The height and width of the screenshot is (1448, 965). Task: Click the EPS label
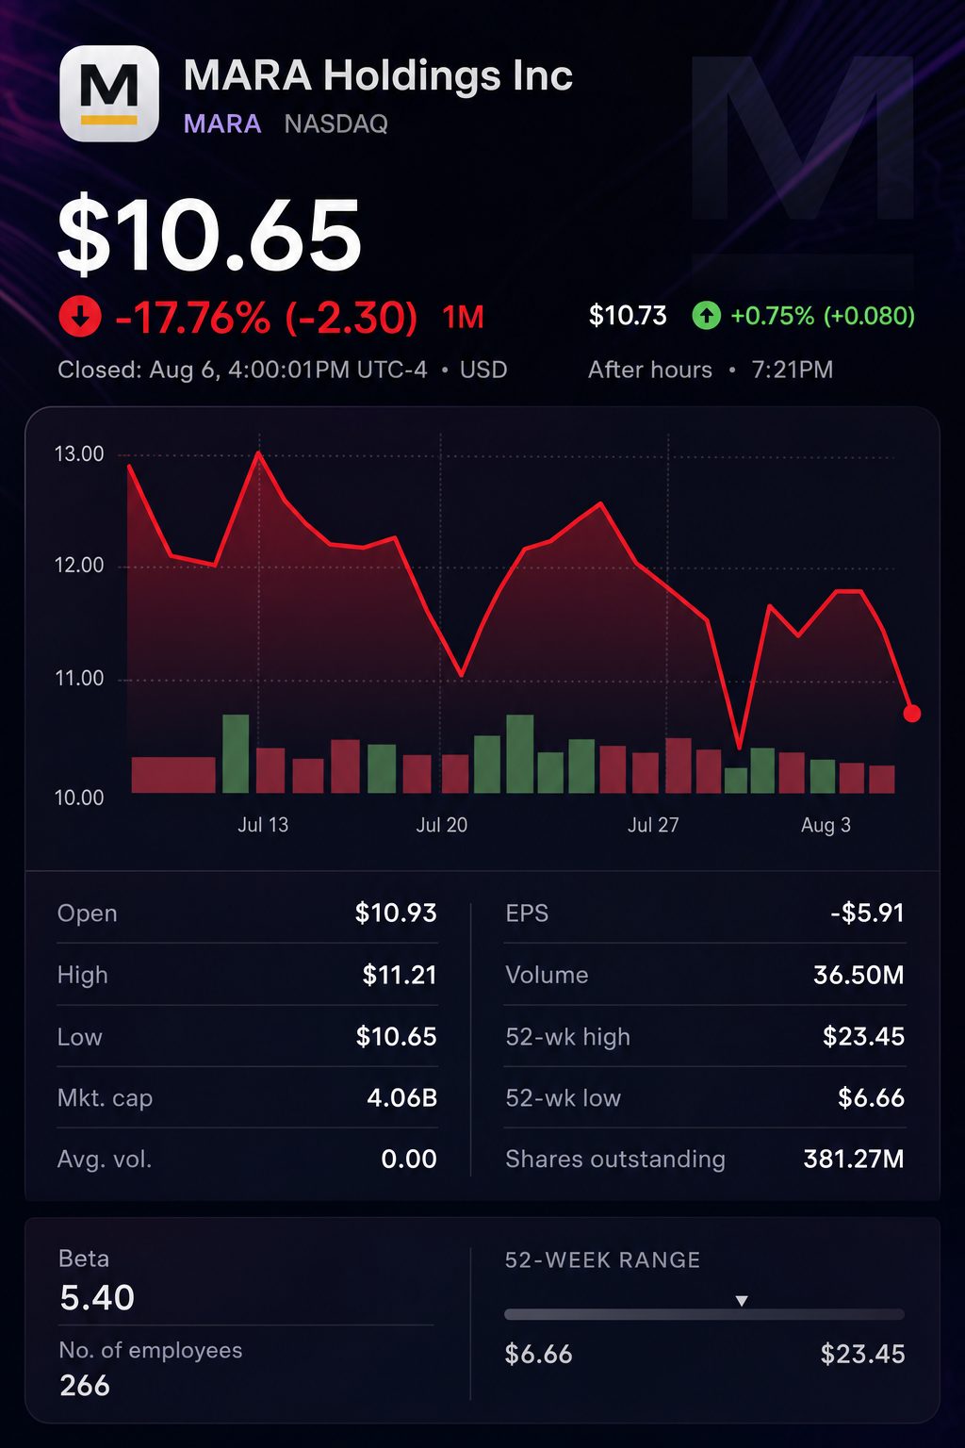pyautogui.click(x=527, y=913)
